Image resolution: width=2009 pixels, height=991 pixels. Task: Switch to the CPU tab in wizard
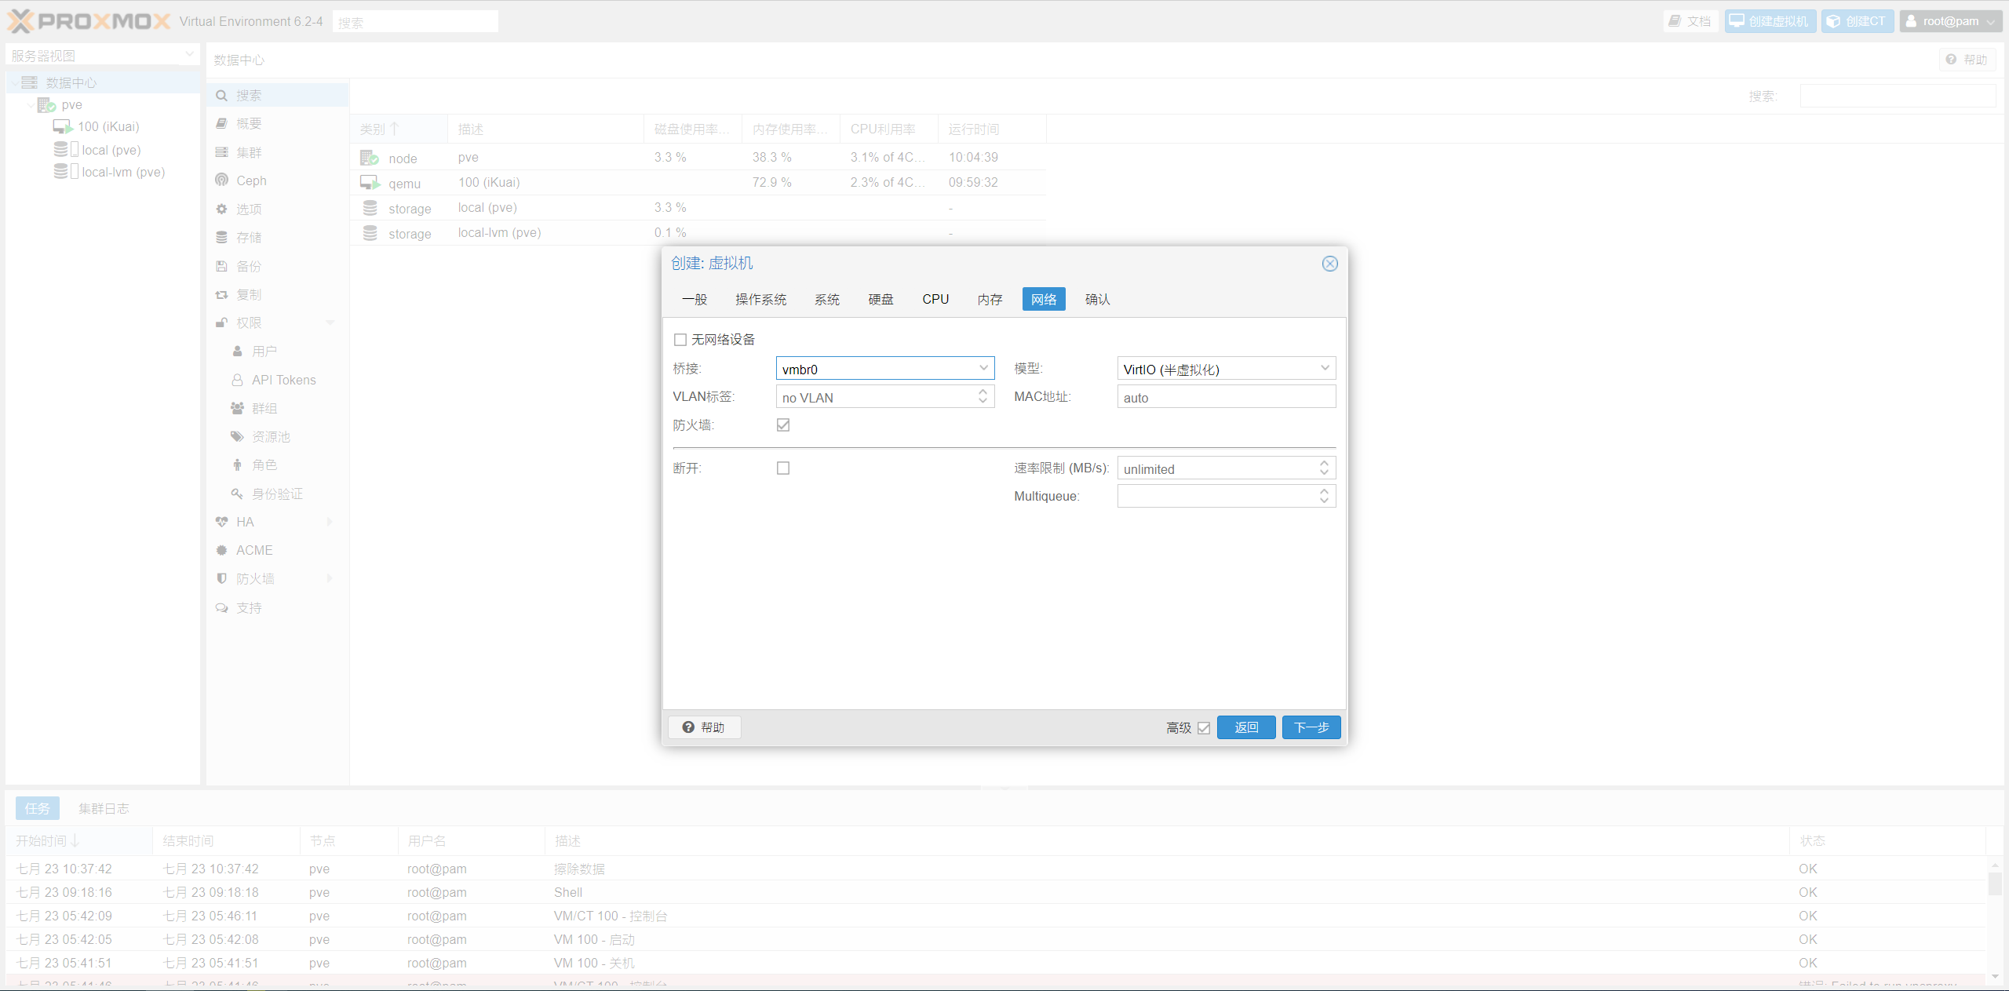click(935, 300)
